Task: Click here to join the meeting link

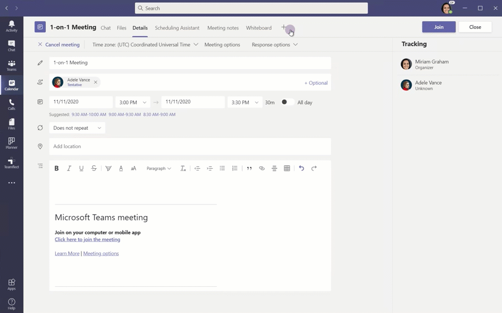Action: pos(88,239)
